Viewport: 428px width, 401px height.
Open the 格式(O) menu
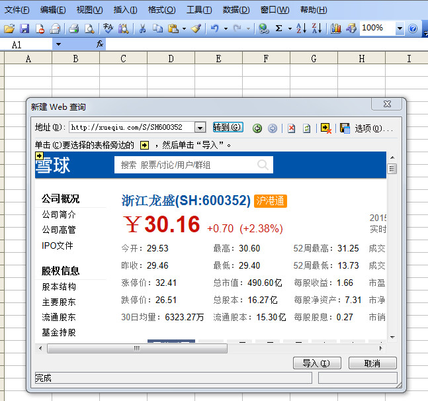pos(161,10)
